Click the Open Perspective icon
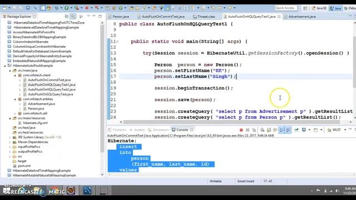 305,8
